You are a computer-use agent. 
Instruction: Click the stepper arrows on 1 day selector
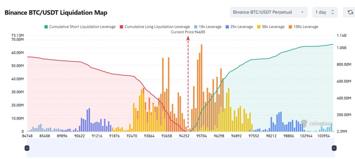tap(332, 12)
